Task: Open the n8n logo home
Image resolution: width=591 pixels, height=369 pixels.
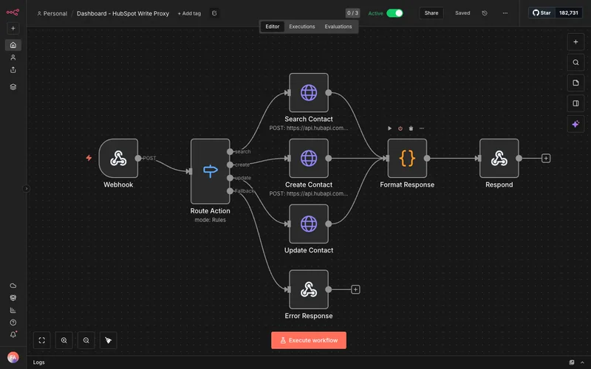Action: point(13,13)
